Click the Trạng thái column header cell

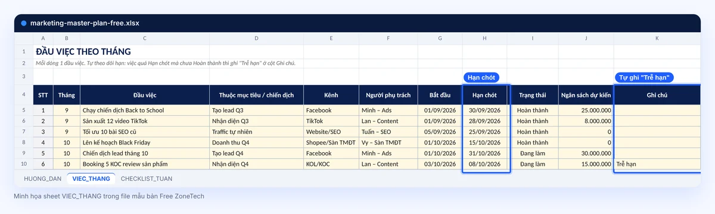(x=533, y=95)
